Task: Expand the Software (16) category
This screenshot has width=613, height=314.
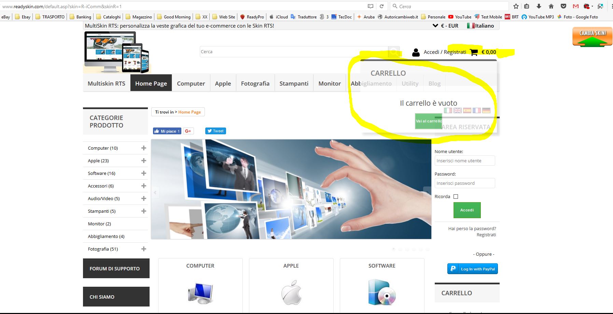Action: click(x=144, y=173)
